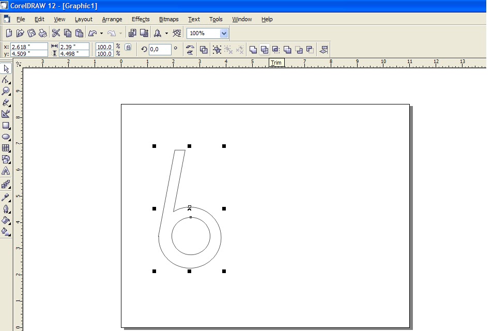Click the object width field 2.39

[x=74, y=47]
